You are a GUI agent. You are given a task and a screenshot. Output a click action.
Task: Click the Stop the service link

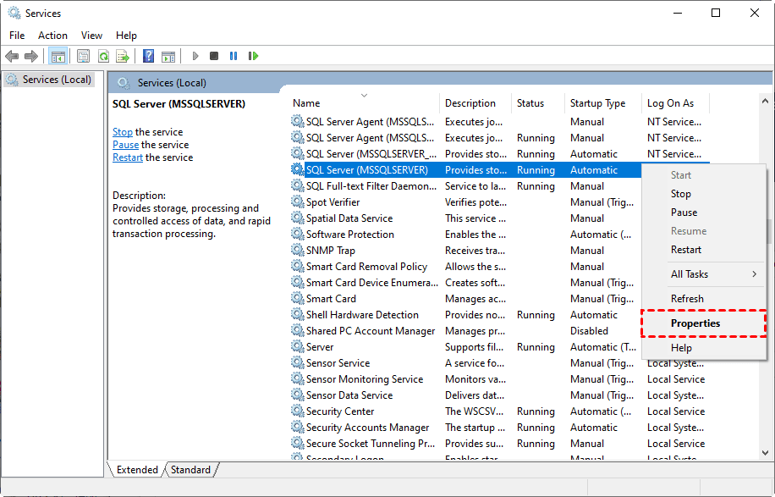click(122, 132)
